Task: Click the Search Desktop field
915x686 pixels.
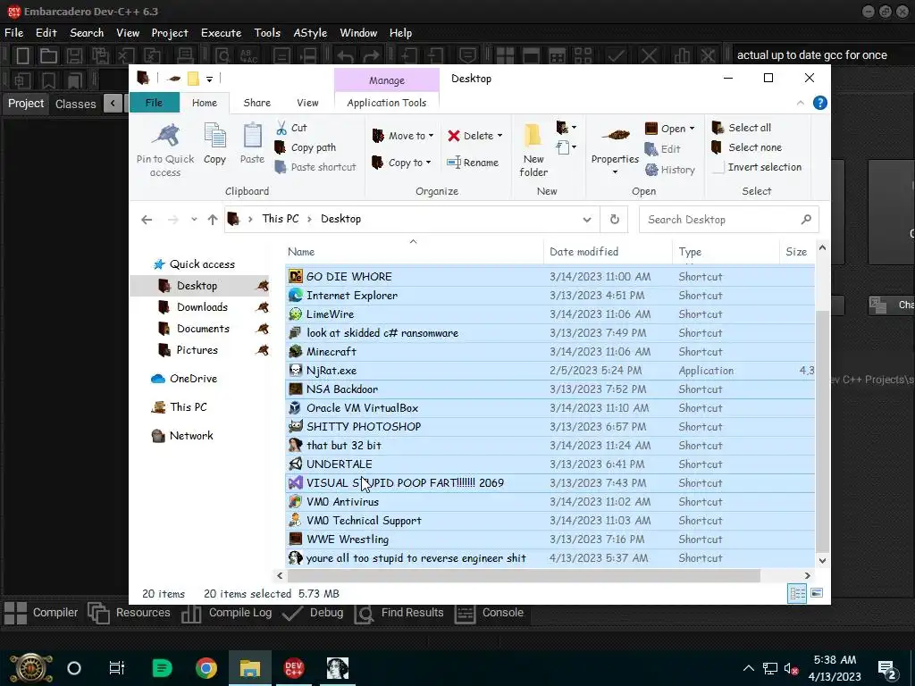Action: click(729, 220)
